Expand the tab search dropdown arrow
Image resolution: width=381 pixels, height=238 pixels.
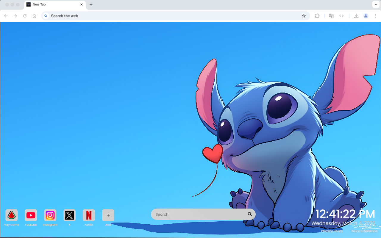[x=375, y=4]
